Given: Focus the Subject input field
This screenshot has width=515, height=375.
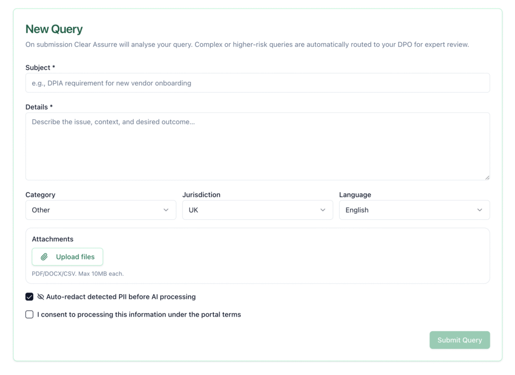Looking at the screenshot, I should (x=257, y=83).
